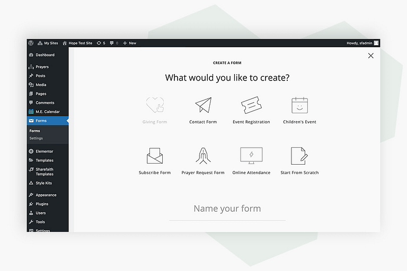Image resolution: width=407 pixels, height=271 pixels.
Task: Open the M.E. Calendar sidebar item
Action: (x=47, y=112)
